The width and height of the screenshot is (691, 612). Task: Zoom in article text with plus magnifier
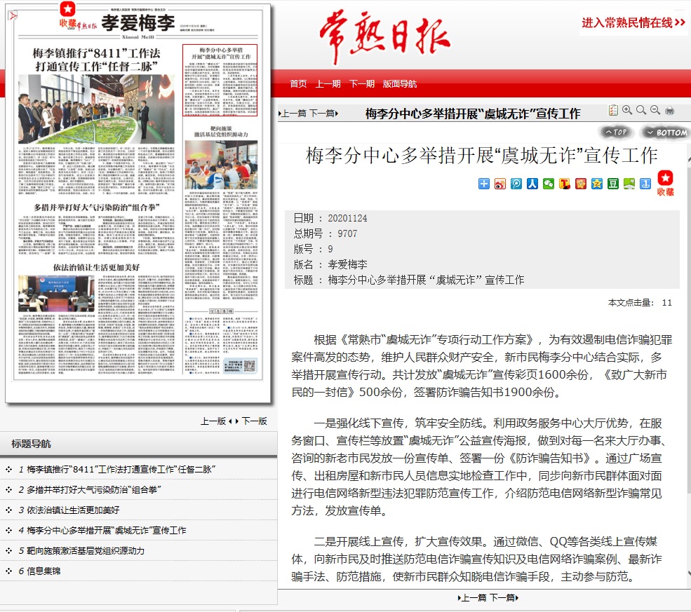627,110
